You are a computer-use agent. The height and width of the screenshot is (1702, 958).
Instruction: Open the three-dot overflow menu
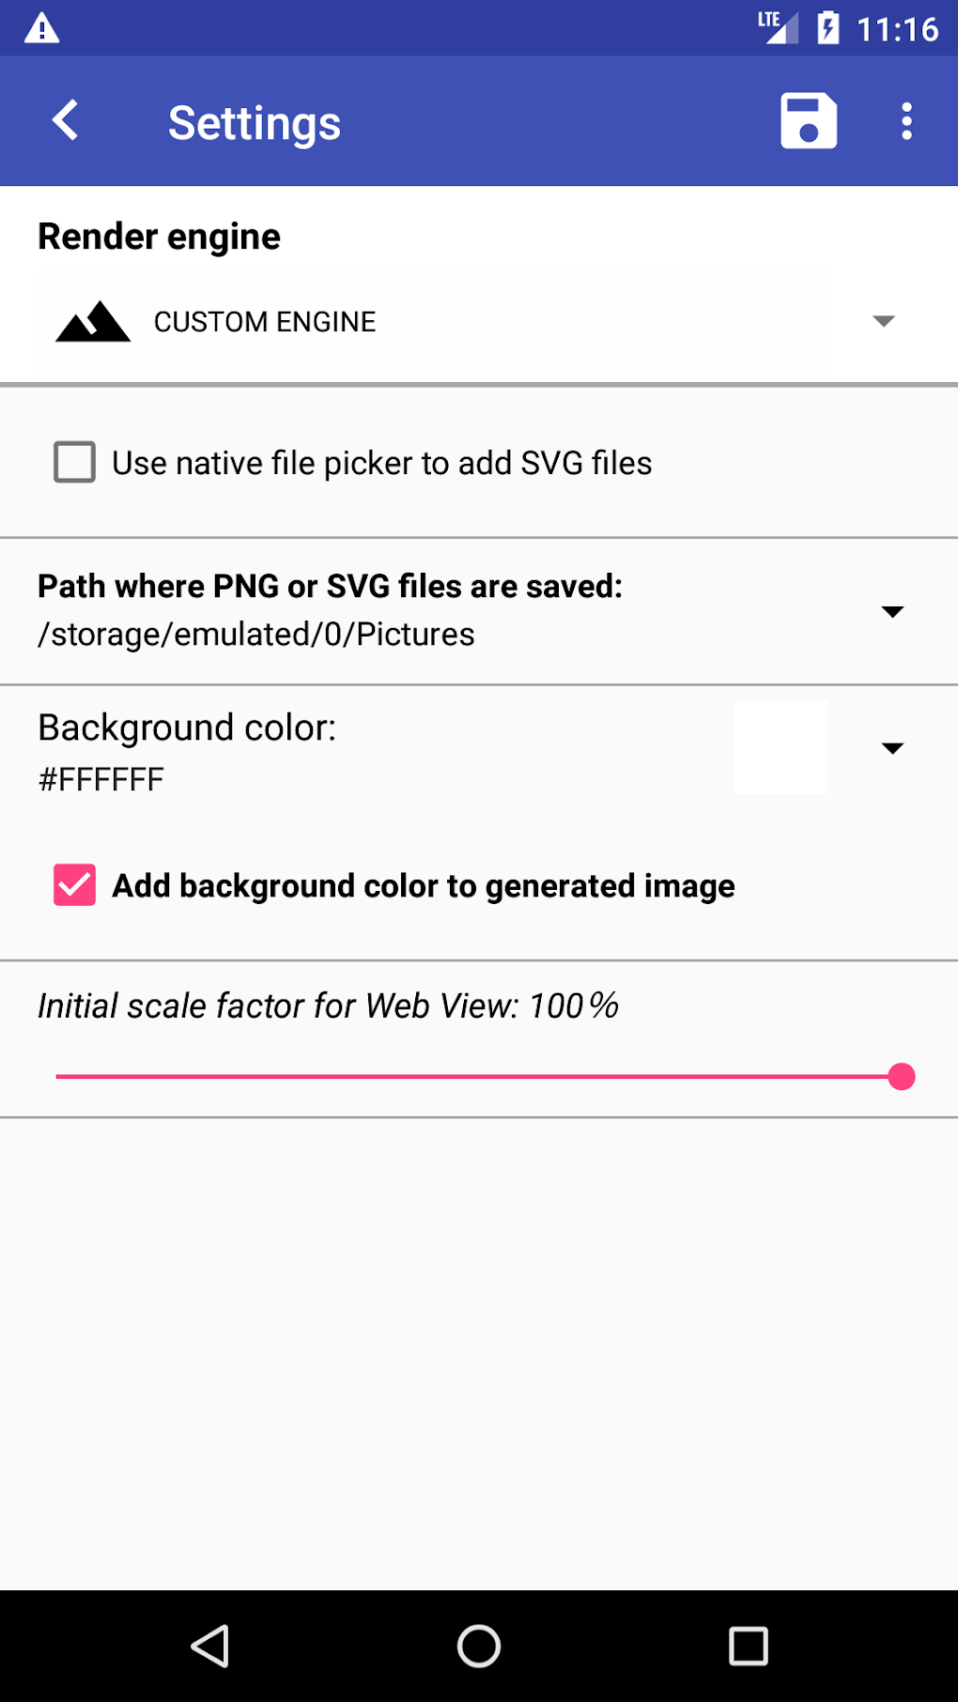pyautogui.click(x=906, y=121)
